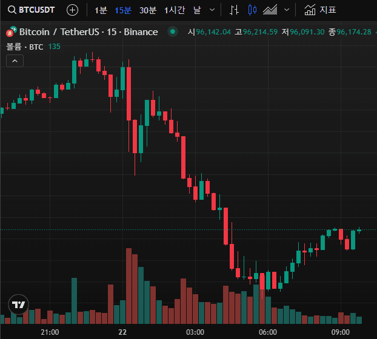Image resolution: width=377 pixels, height=339 pixels.
Task: Choose the 날 daily interval
Action: (x=197, y=10)
